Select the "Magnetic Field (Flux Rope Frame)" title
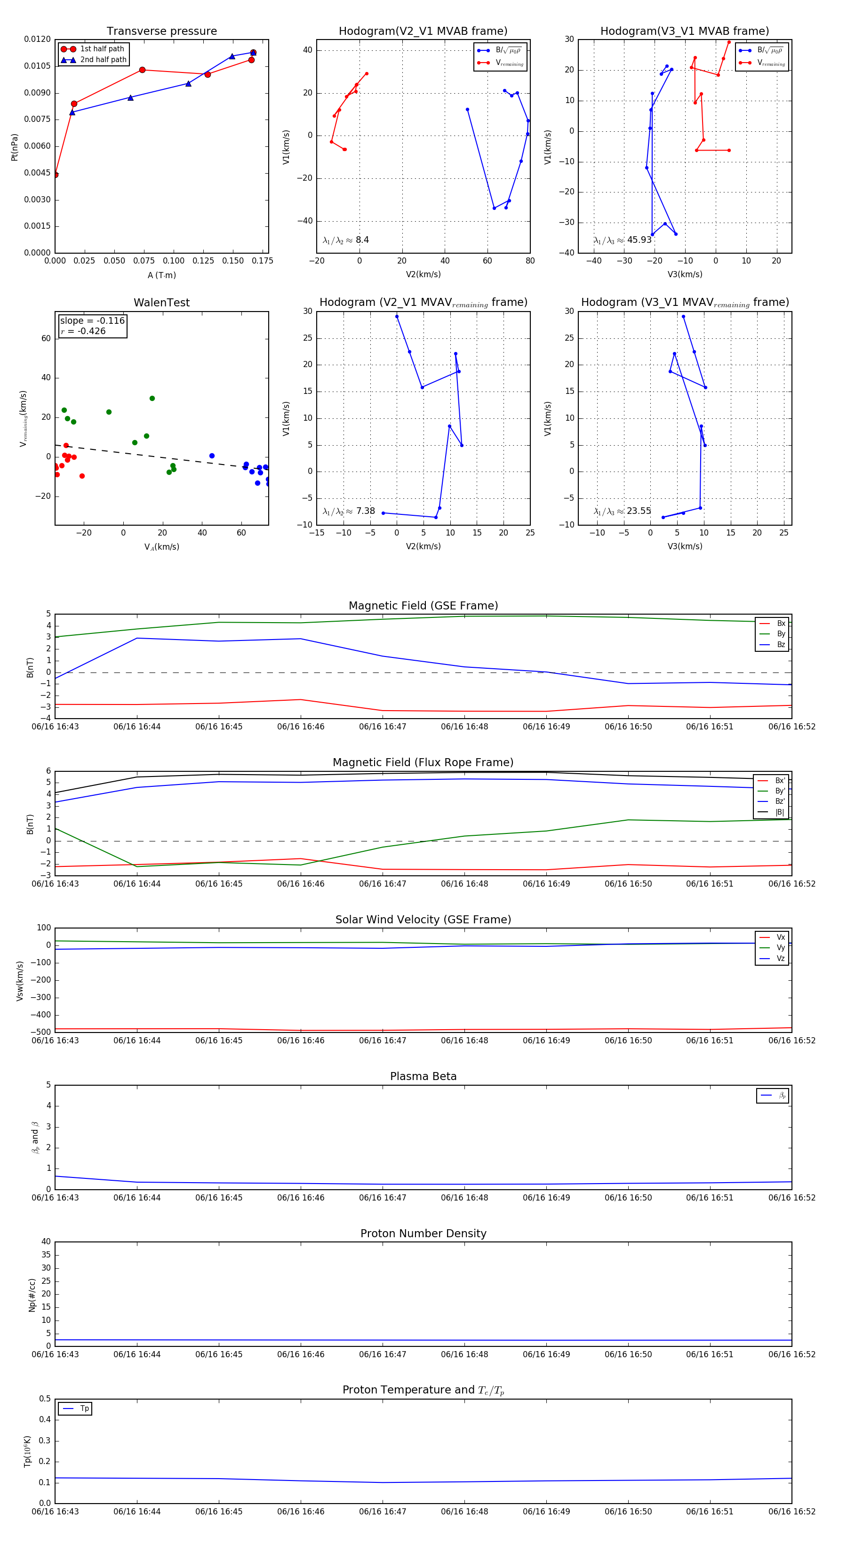Image resolution: width=847 pixels, height=1553 pixels. click(x=423, y=763)
